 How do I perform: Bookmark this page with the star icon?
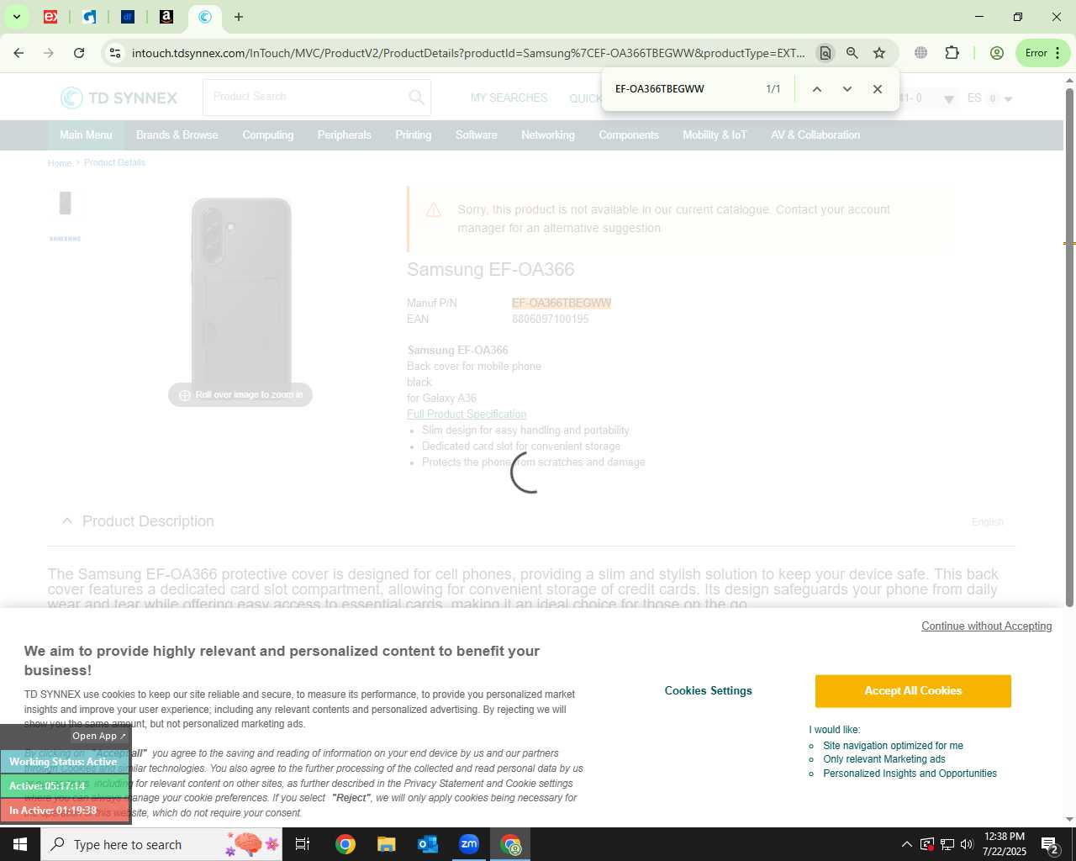coord(879,53)
